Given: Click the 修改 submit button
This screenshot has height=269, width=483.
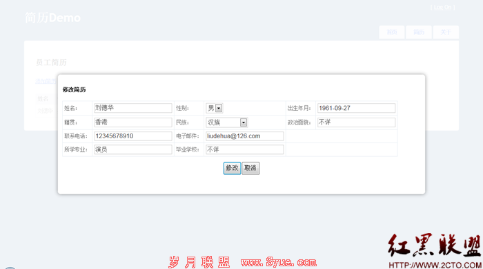Looking at the screenshot, I should (232, 169).
